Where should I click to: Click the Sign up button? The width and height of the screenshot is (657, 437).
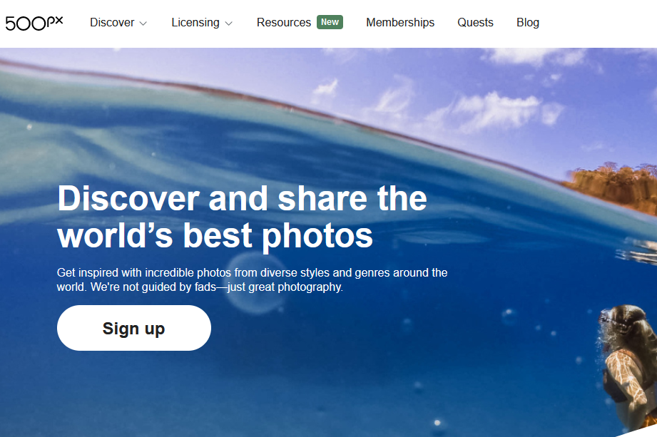coord(134,328)
